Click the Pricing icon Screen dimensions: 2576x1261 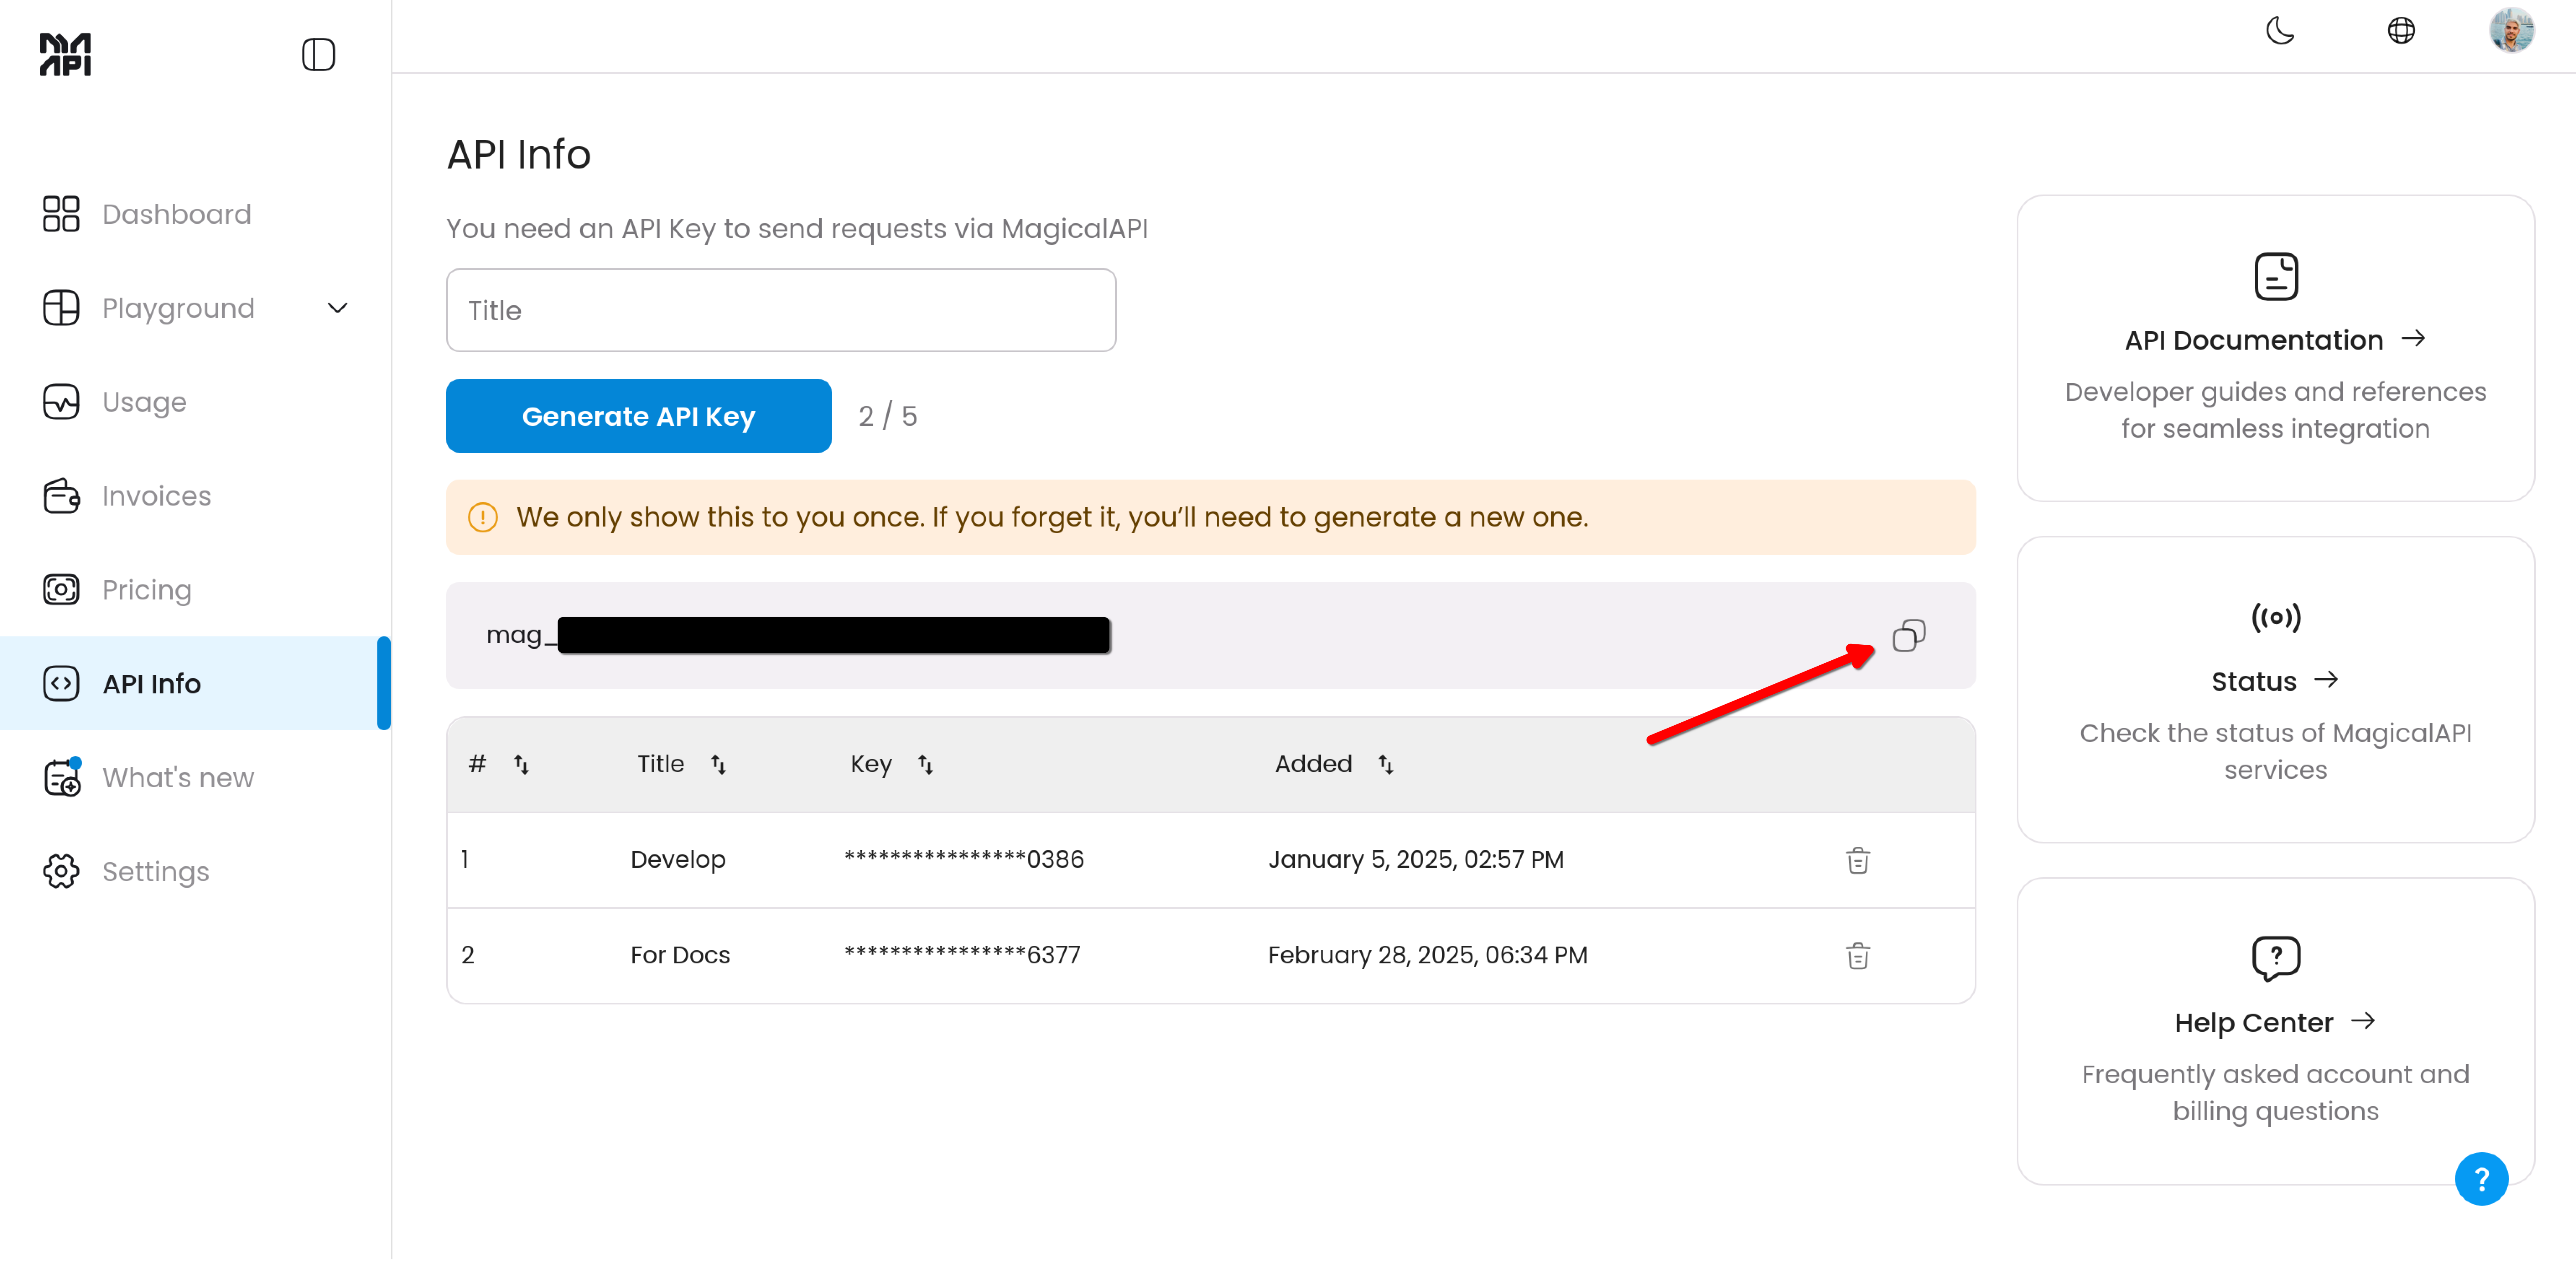(x=61, y=590)
